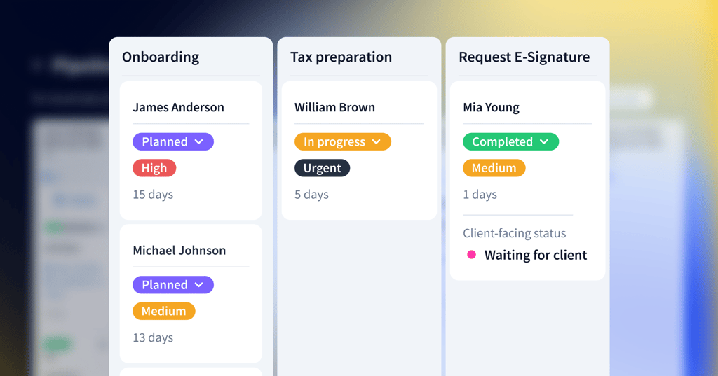Select the Onboarding column header
Image resolution: width=718 pixels, height=376 pixels.
(x=161, y=57)
